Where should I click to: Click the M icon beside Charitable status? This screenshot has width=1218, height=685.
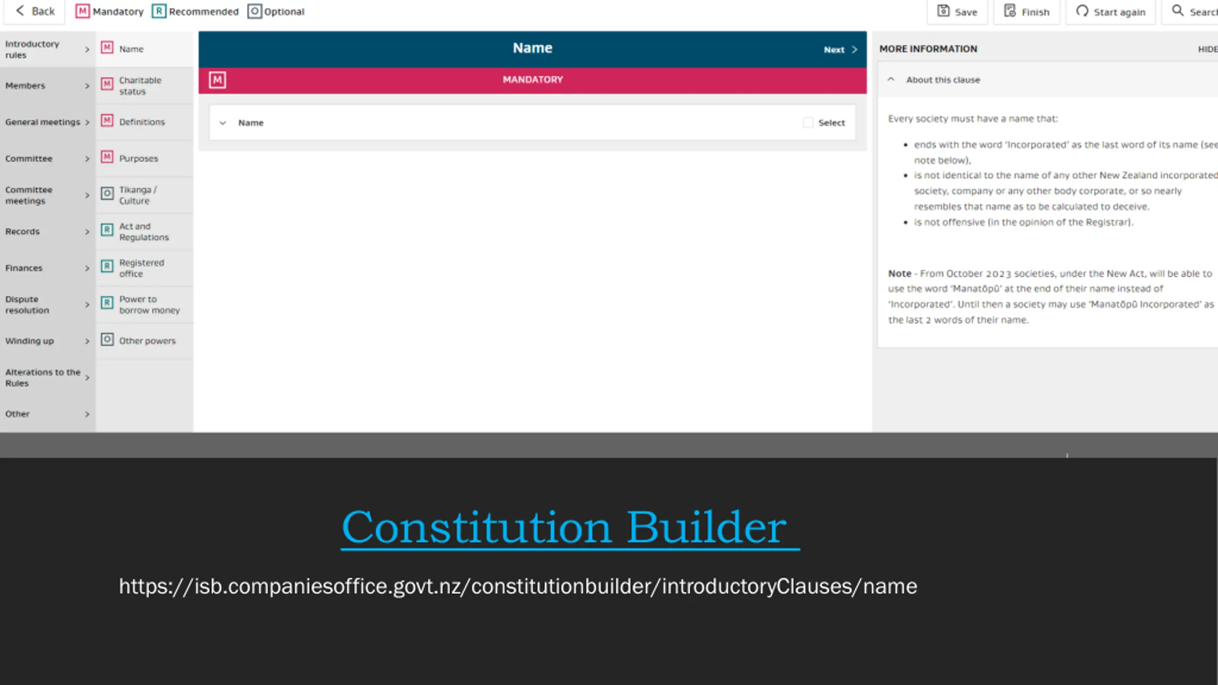[108, 84]
